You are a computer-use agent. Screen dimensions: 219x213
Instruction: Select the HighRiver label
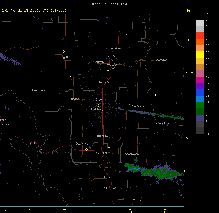click(x=109, y=188)
